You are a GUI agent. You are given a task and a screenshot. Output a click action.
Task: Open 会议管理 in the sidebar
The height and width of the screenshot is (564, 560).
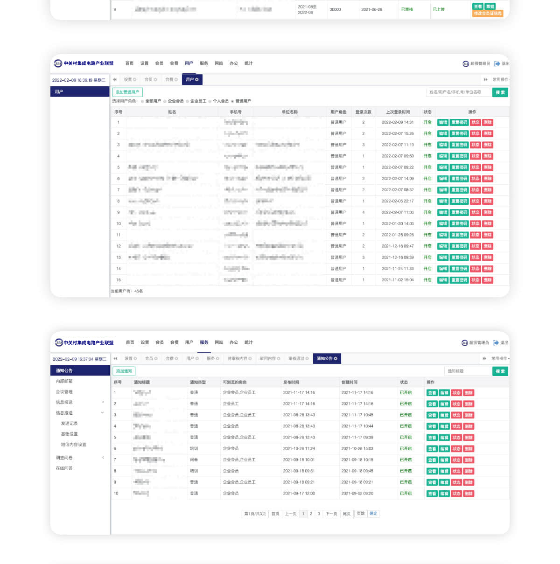pyautogui.click(x=64, y=392)
